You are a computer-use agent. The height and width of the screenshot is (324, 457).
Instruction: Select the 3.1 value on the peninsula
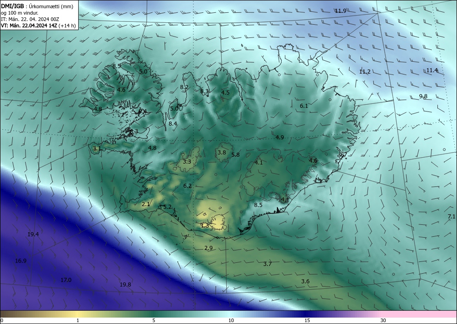pyautogui.click(x=97, y=149)
